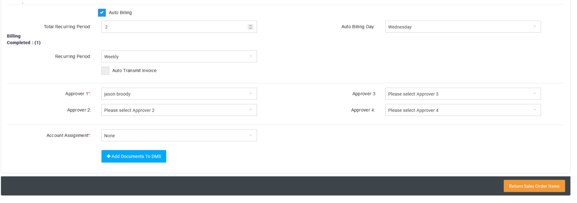
Task: Click the Return Sales Order Items button
Action: click(534, 186)
